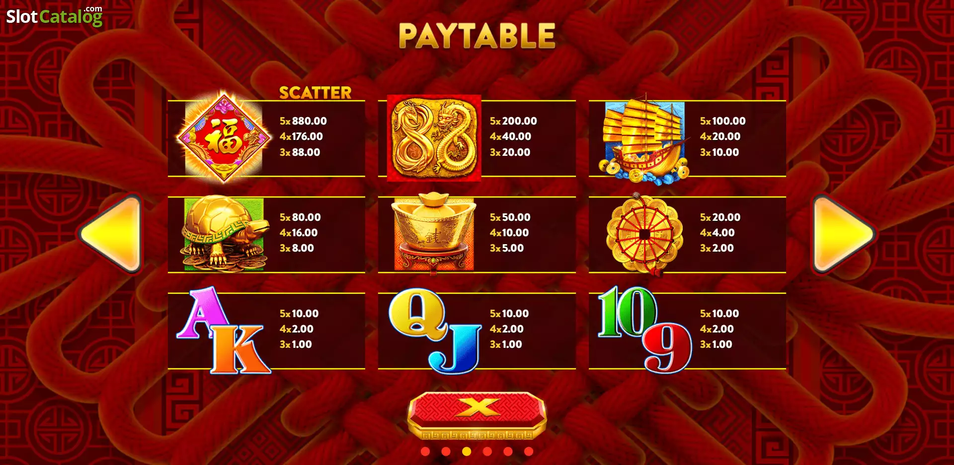Image resolution: width=954 pixels, height=465 pixels.
Task: Click the red Fu scatter symbol
Action: pos(224,136)
